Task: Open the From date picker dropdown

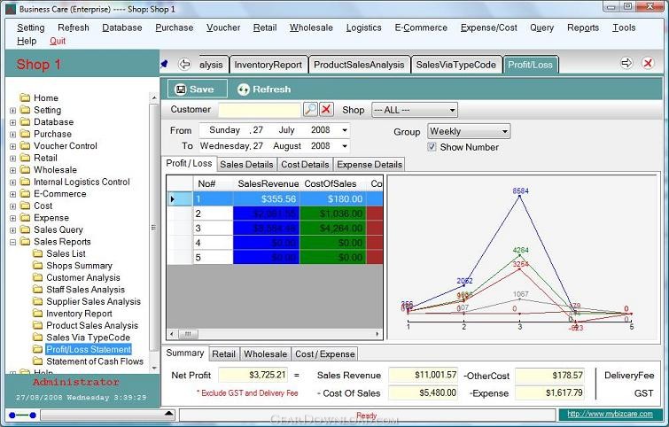Action: (345, 130)
